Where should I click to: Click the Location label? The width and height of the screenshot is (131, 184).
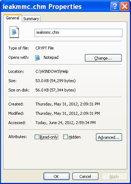point(16,71)
